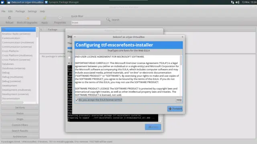Click the Search Results button

pyautogui.click(x=20, y=131)
